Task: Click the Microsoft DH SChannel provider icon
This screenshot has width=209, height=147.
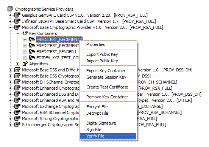Action: 17,82
